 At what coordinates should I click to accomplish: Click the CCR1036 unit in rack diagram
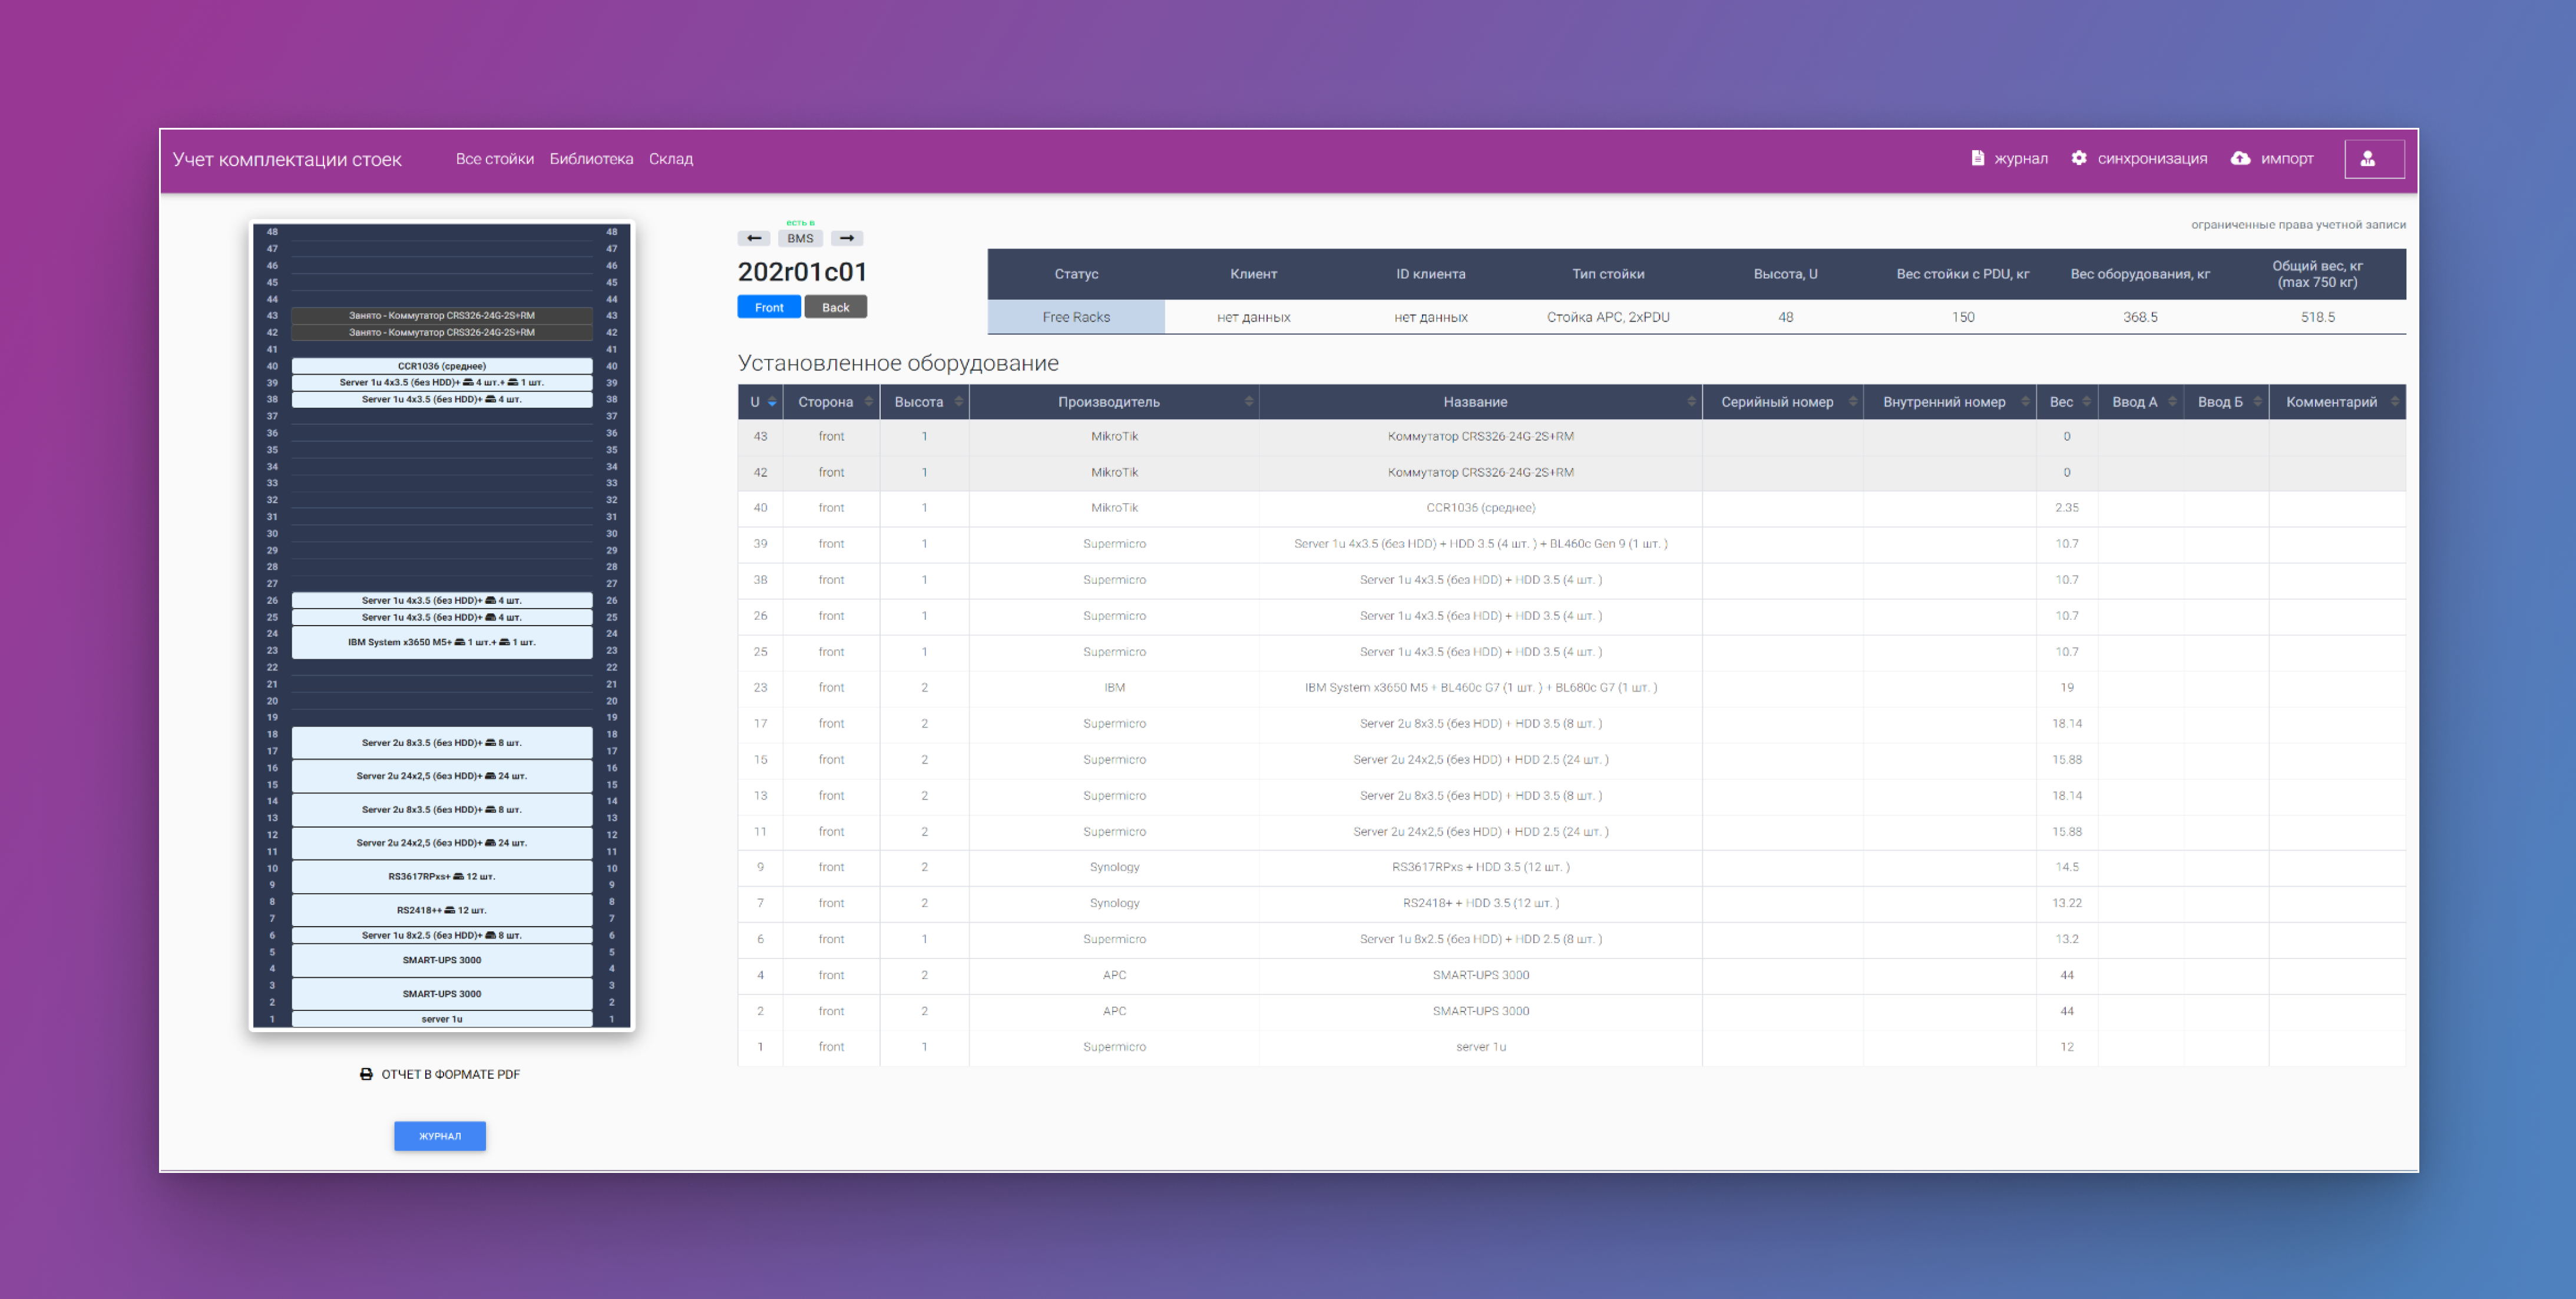[441, 366]
